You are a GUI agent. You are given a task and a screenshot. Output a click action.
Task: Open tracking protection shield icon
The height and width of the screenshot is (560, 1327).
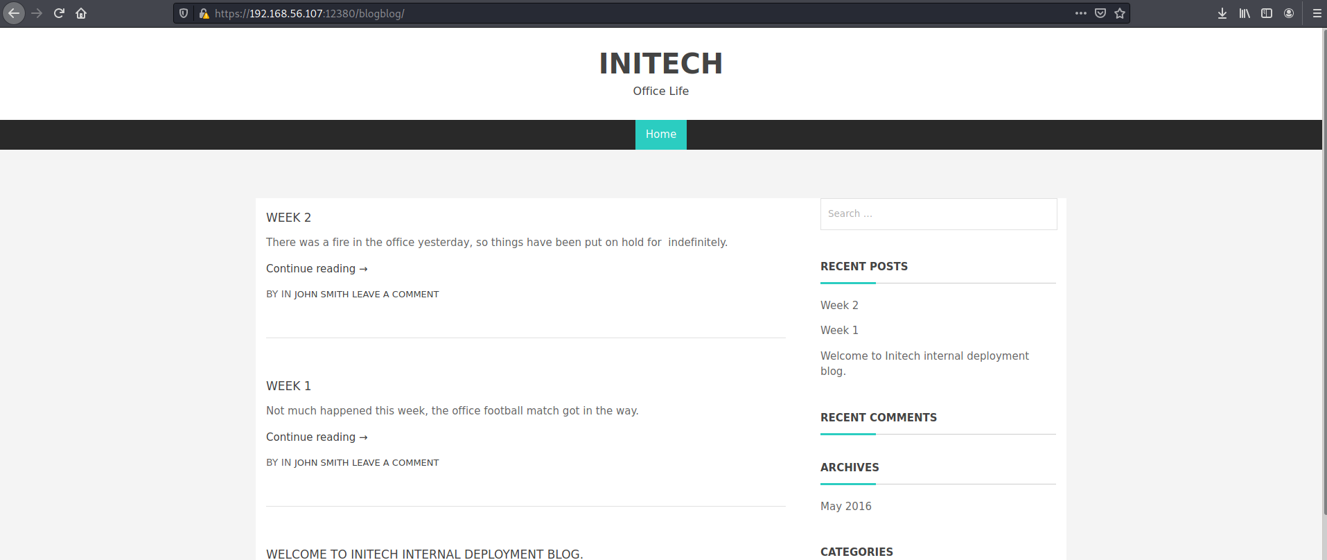click(x=184, y=13)
